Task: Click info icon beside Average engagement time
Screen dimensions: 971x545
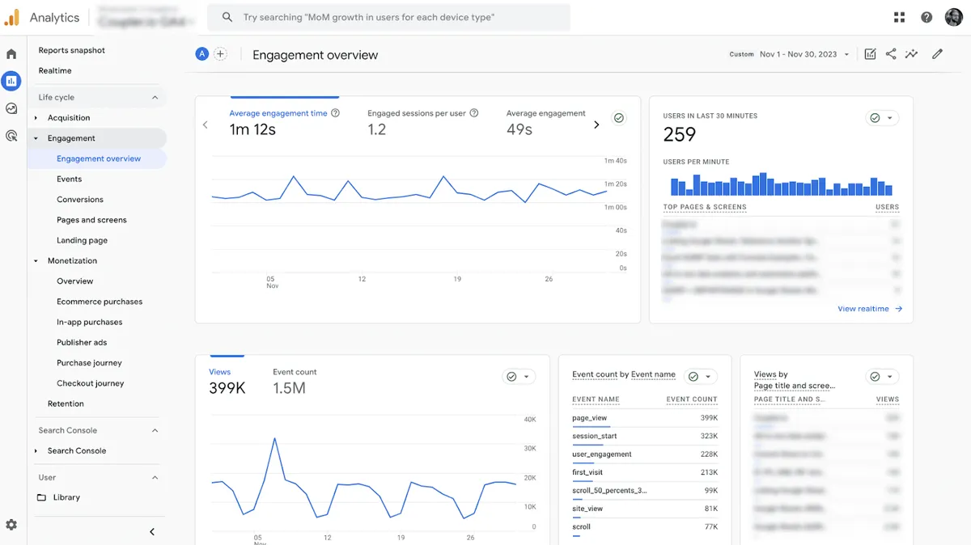Action: click(x=335, y=113)
